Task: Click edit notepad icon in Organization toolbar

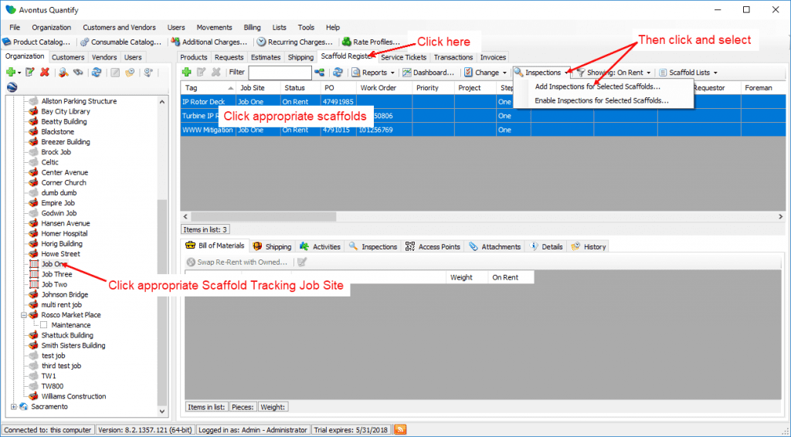Action: coord(30,73)
